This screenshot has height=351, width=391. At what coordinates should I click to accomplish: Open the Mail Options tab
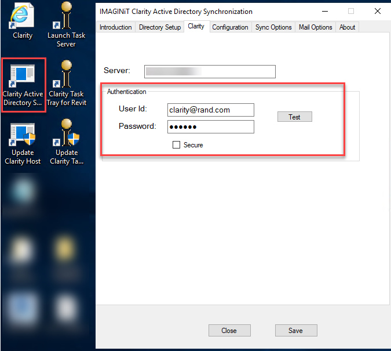click(x=316, y=27)
